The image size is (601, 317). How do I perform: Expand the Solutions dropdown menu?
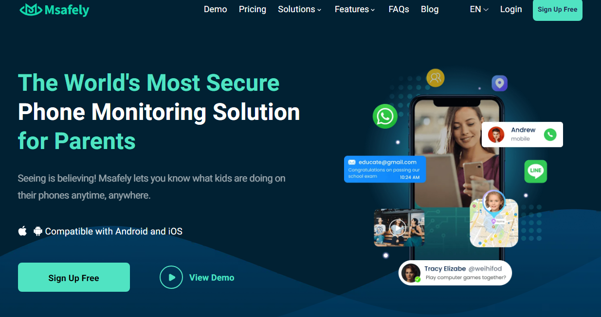300,9
